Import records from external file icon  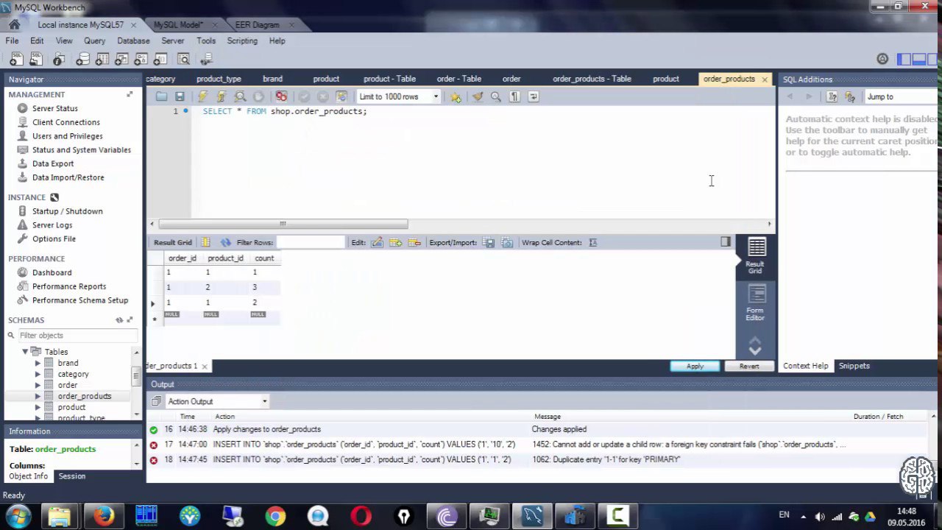click(507, 242)
